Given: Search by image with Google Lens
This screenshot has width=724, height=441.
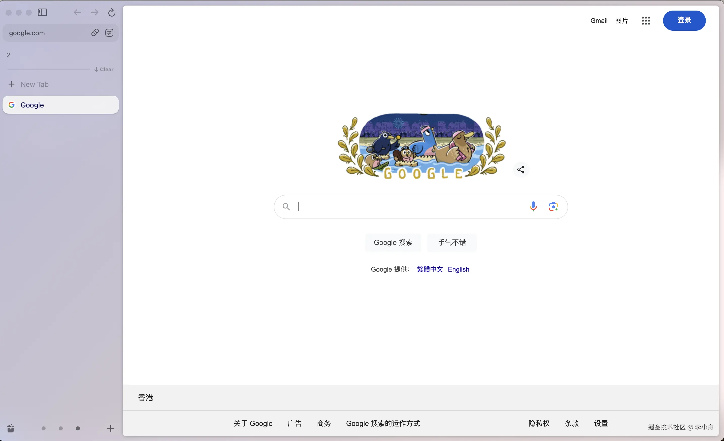Looking at the screenshot, I should 553,206.
